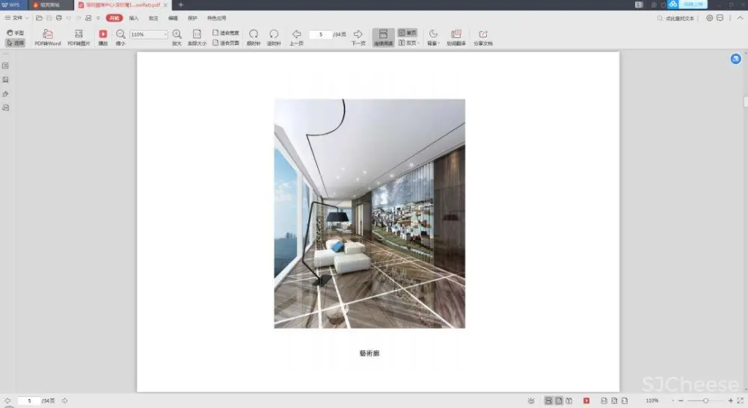Open fourth left sidebar panel icon
The image size is (748, 408).
tap(6, 108)
